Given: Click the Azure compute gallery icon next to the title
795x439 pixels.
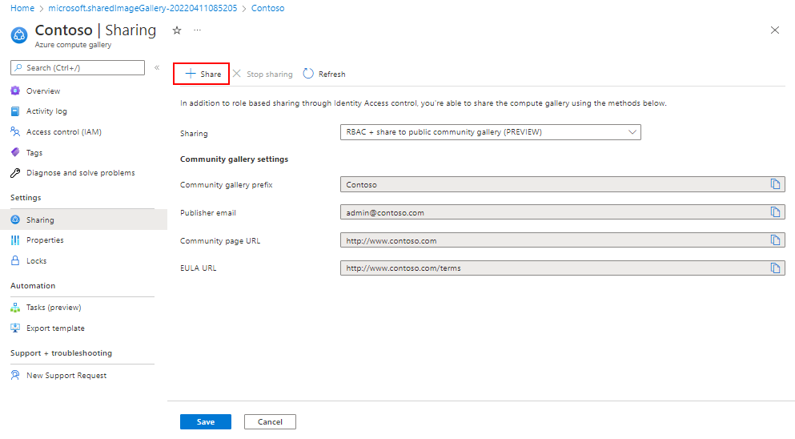Looking at the screenshot, I should tap(19, 35).
